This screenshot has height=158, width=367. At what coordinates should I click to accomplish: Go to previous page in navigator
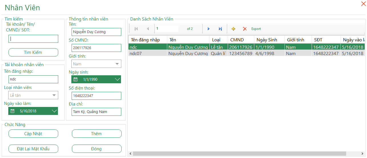(148, 29)
